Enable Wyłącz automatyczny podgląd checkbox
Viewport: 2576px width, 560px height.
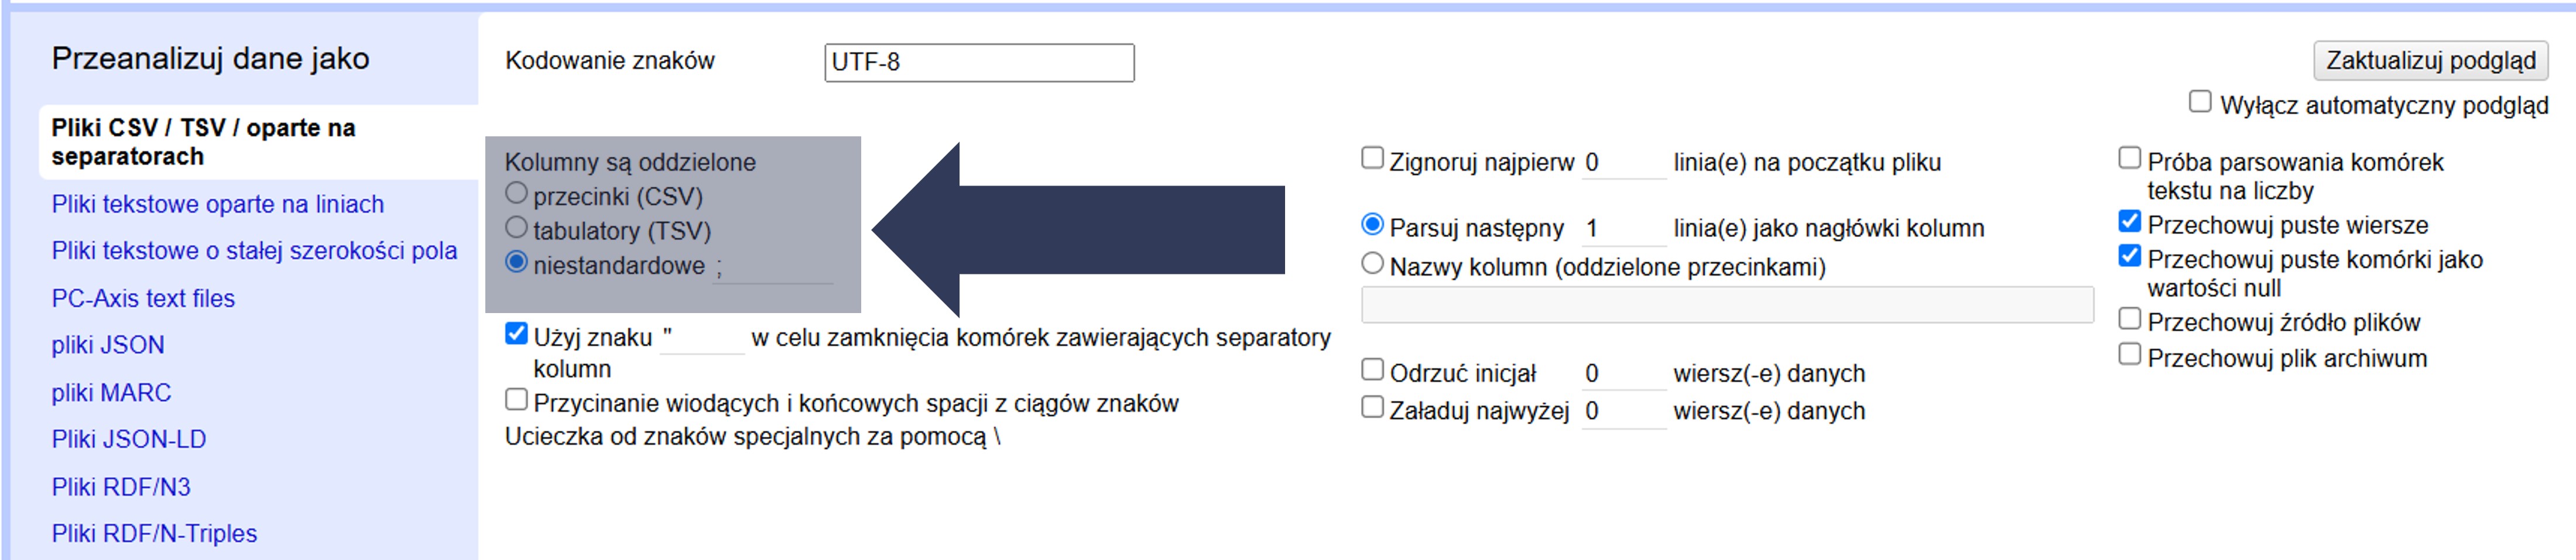pyautogui.click(x=2199, y=102)
